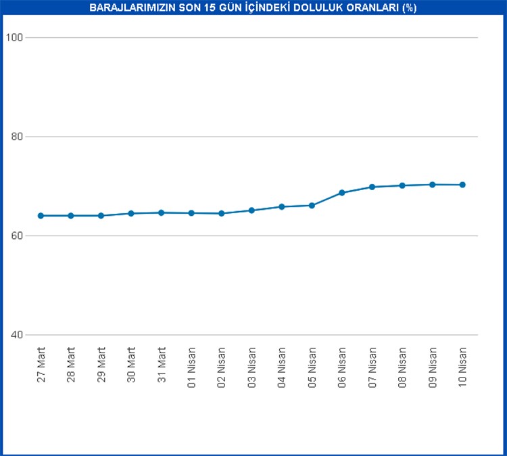
Task: Click the 80 label on the y-axis
Action: [16, 137]
